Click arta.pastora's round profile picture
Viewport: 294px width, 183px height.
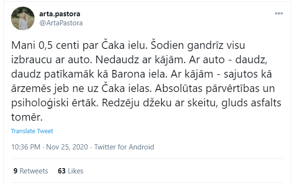[23, 18]
